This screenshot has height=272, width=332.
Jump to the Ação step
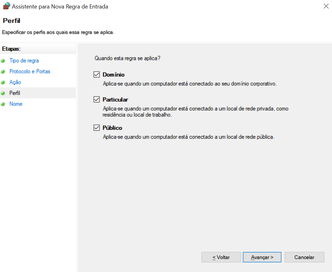pos(15,82)
